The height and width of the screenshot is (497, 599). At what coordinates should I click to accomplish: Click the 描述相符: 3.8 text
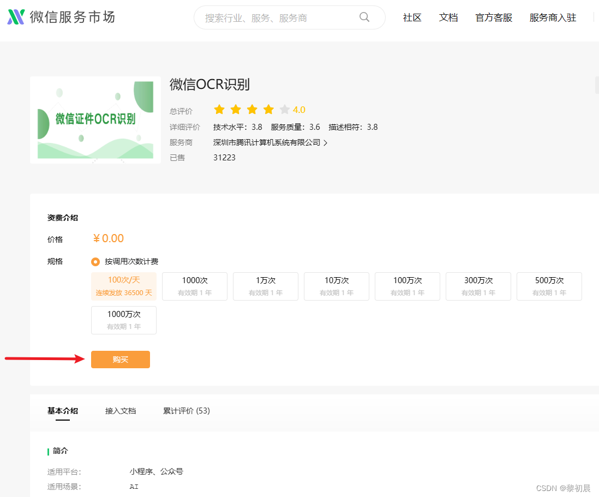[x=353, y=127]
